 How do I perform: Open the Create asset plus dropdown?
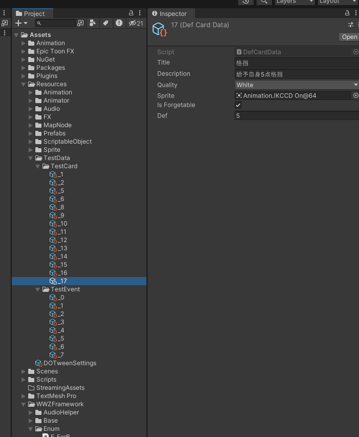pos(21,23)
